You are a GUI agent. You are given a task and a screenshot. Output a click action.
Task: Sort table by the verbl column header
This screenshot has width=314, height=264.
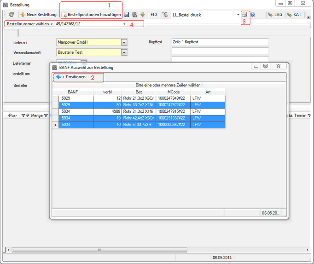(x=107, y=92)
